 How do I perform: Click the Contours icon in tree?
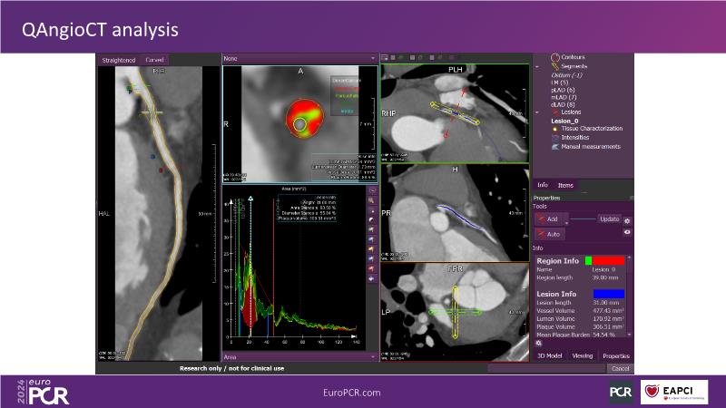[554, 57]
